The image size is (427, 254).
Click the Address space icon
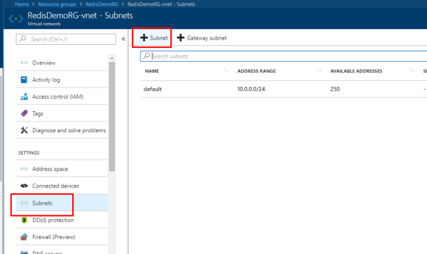pos(24,169)
